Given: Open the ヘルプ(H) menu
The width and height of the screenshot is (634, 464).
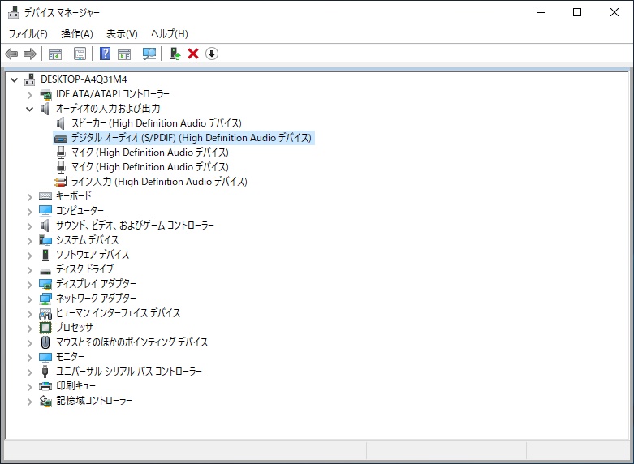Looking at the screenshot, I should click(170, 34).
